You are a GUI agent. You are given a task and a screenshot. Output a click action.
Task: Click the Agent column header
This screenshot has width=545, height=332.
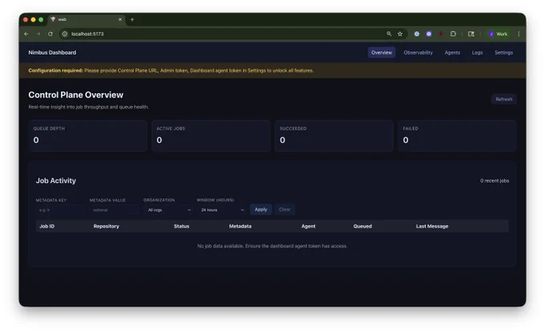pos(309,226)
